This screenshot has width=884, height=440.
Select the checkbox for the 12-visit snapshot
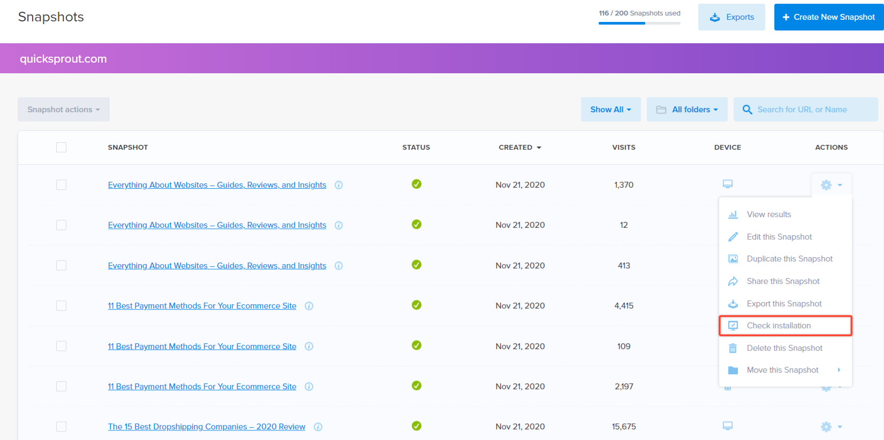click(62, 225)
